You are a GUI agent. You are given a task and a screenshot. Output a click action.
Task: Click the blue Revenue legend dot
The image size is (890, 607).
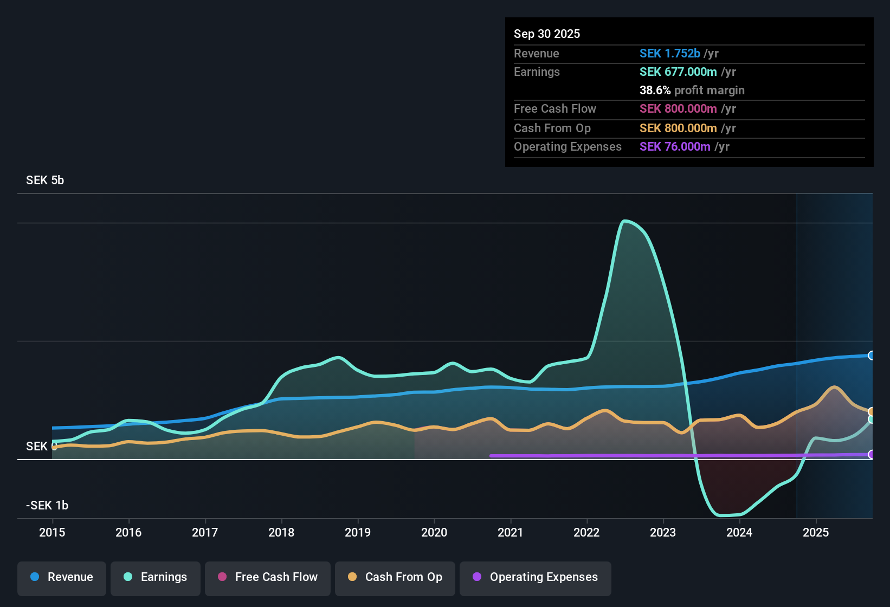pyautogui.click(x=35, y=577)
